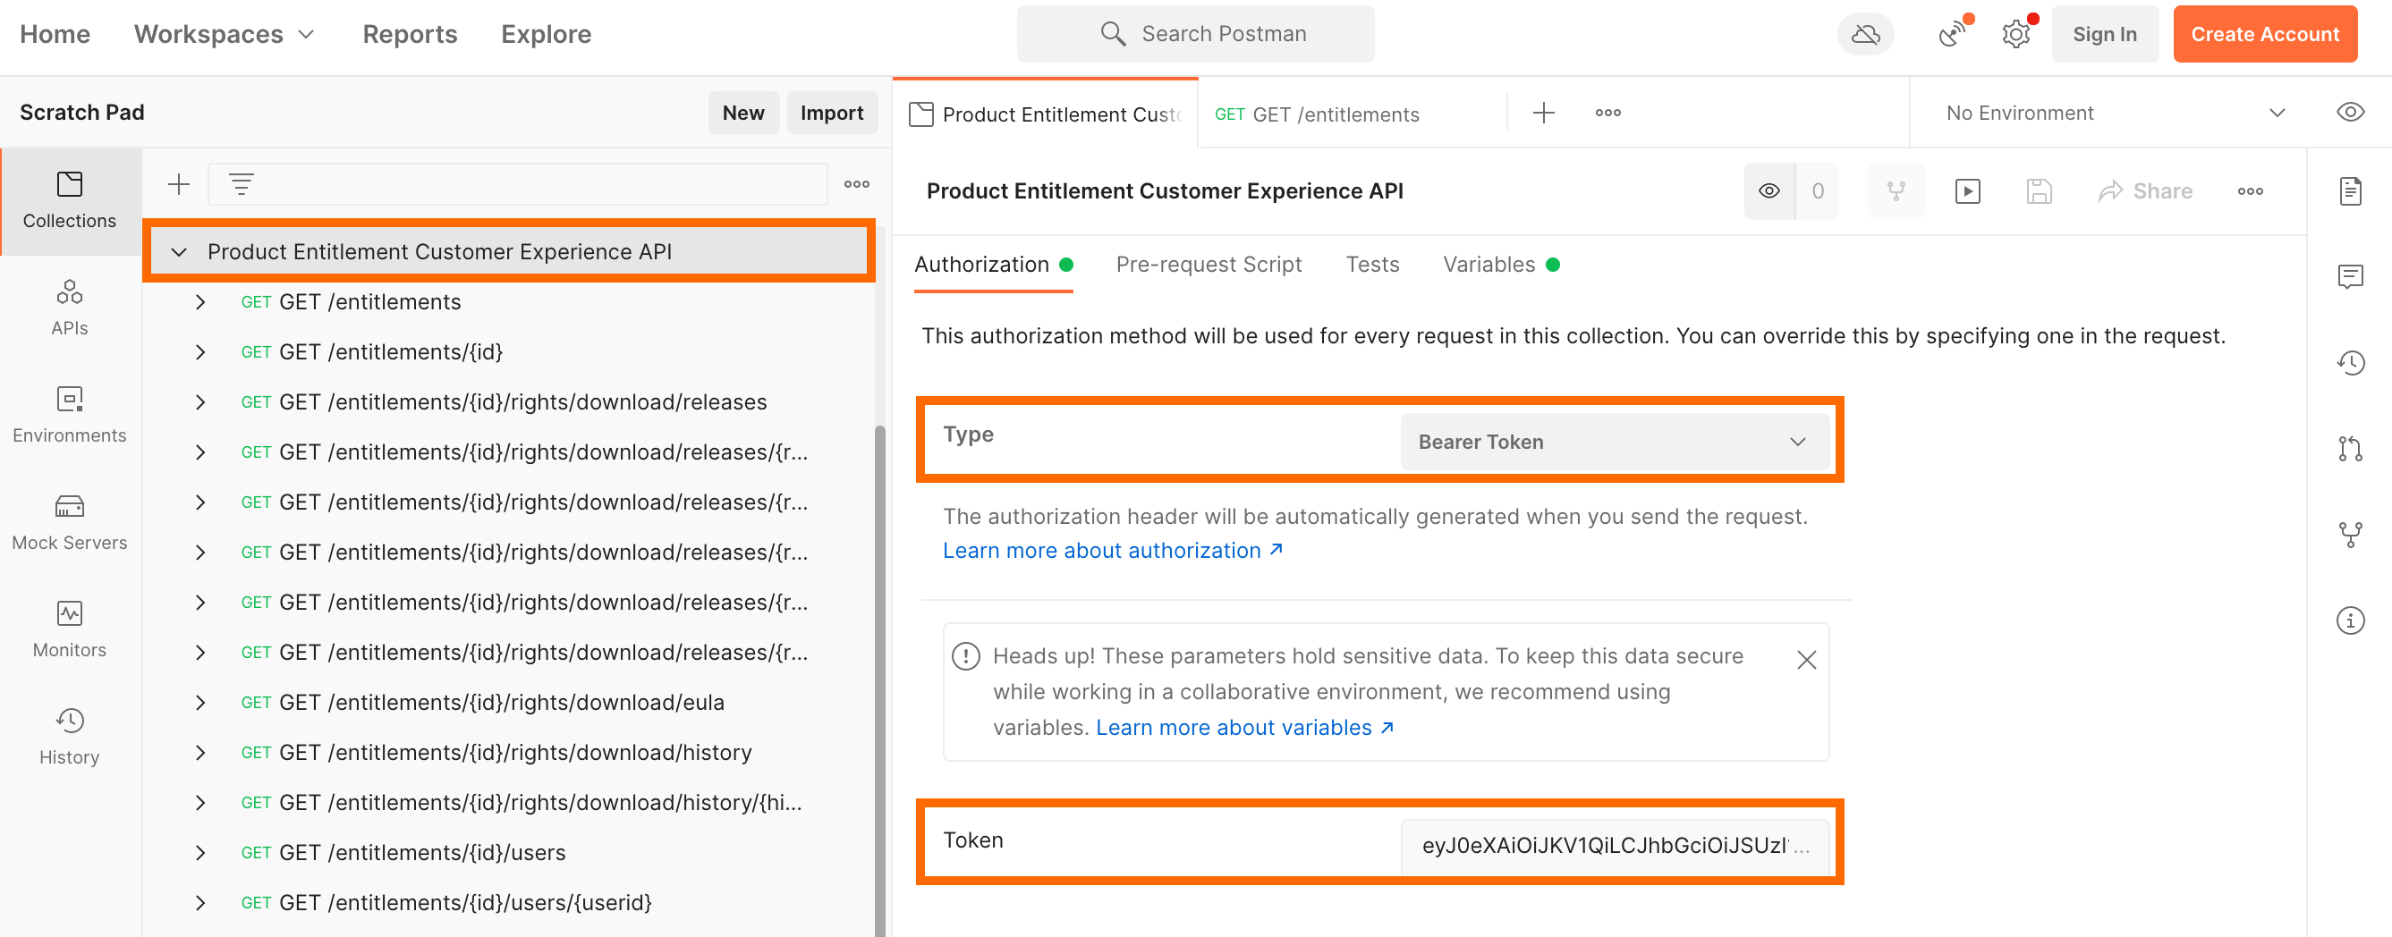Select Product Entitlement Customer Experience API tab
Viewport: 2392px width, 937px height.
1046,114
